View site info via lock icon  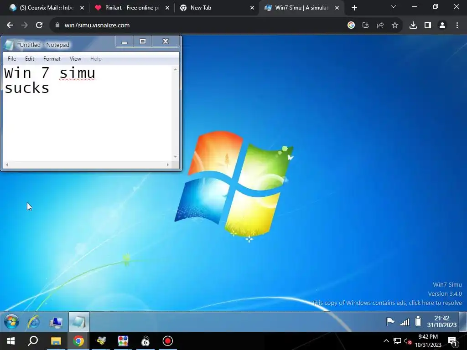pyautogui.click(x=57, y=26)
